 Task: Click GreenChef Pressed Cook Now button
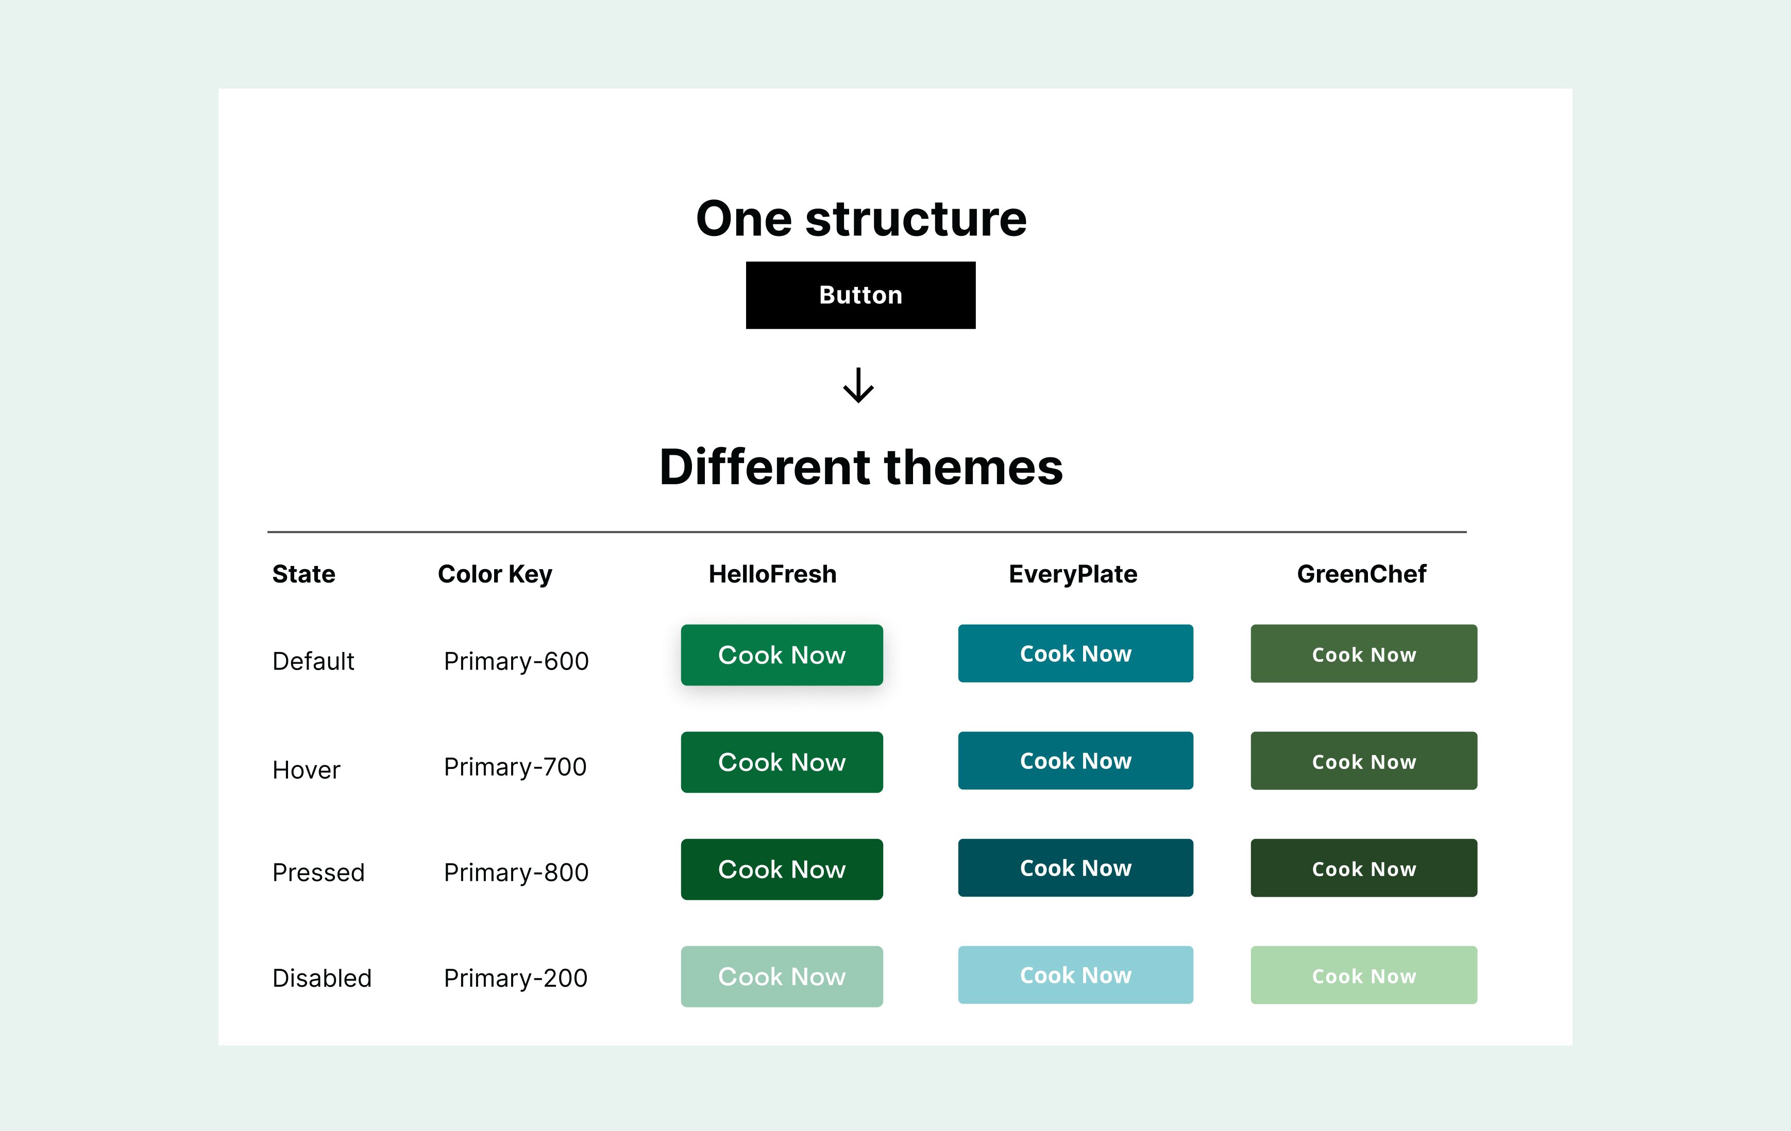(1364, 868)
